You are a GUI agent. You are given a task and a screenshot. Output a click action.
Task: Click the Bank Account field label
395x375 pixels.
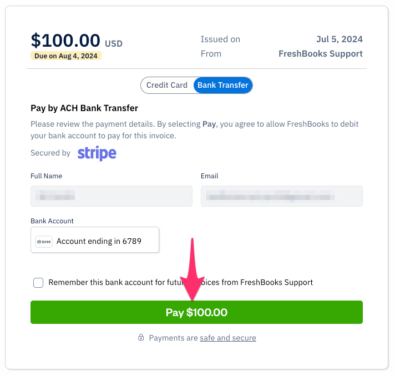[x=52, y=221]
